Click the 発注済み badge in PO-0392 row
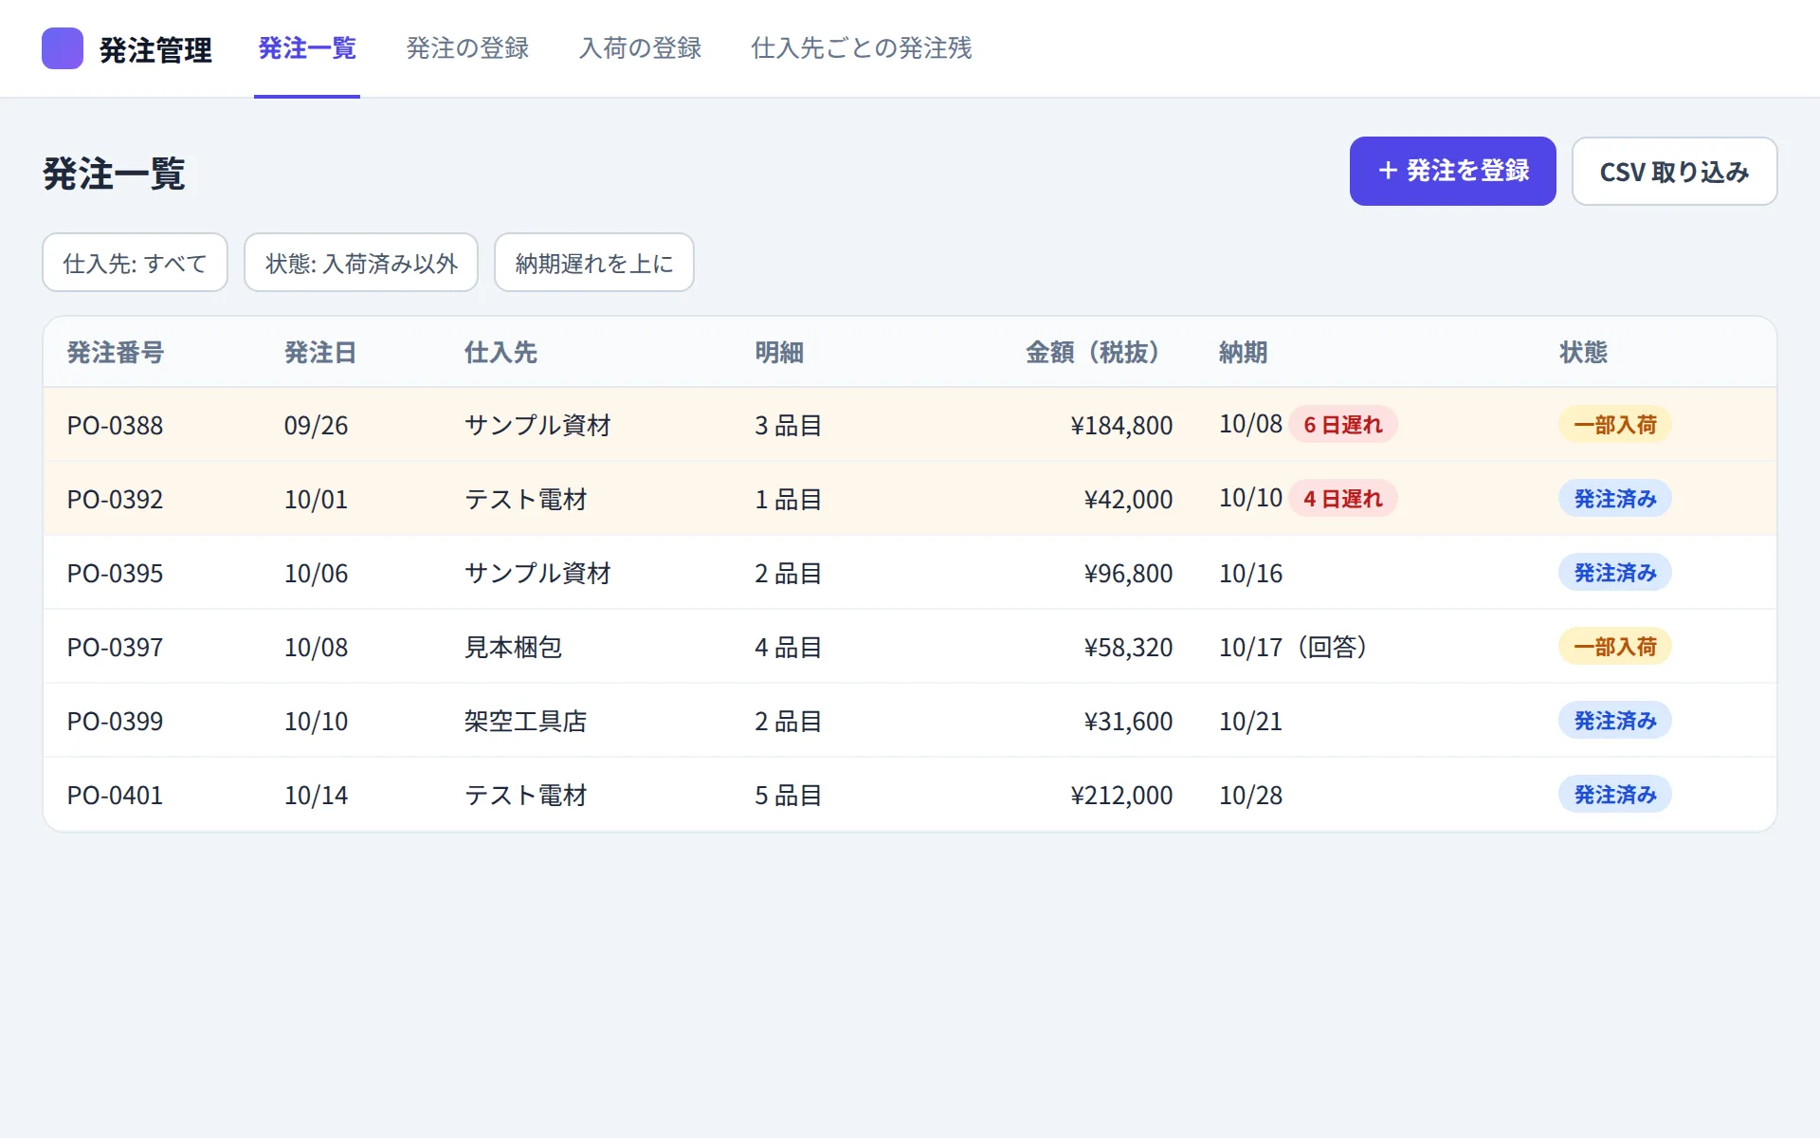The height and width of the screenshot is (1138, 1820). (x=1615, y=499)
